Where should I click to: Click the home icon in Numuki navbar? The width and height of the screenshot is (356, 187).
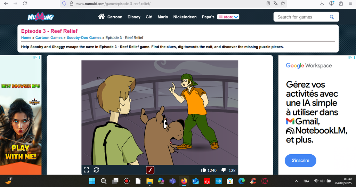point(102,17)
